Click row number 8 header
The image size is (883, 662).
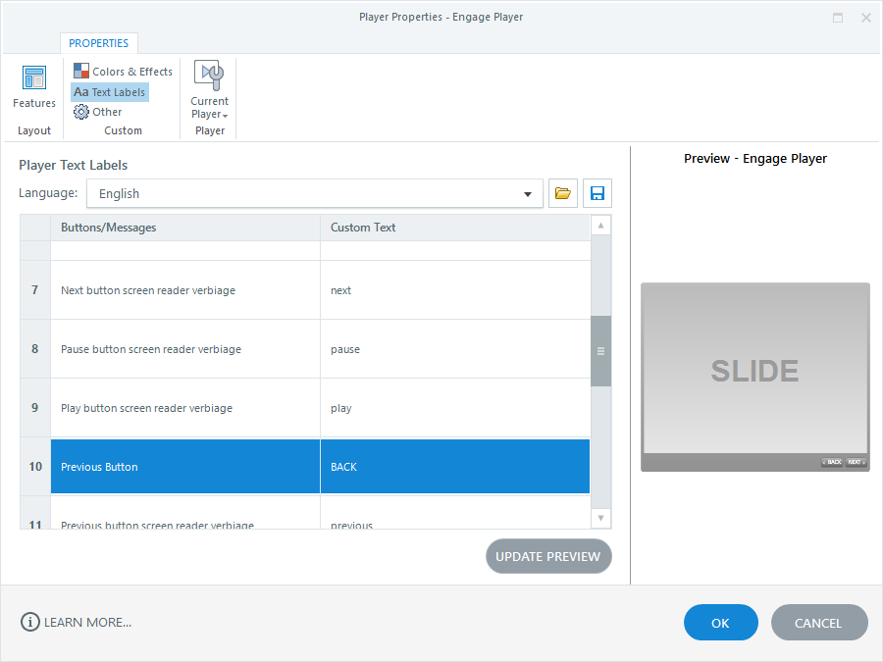click(35, 349)
